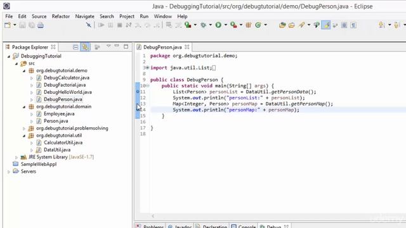Click the Drop to Frame icon
Screen dimensions: 406x228
point(169,25)
